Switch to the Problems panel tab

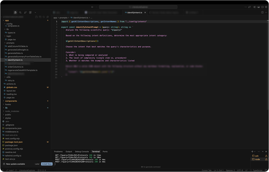pyautogui.click(x=58, y=152)
